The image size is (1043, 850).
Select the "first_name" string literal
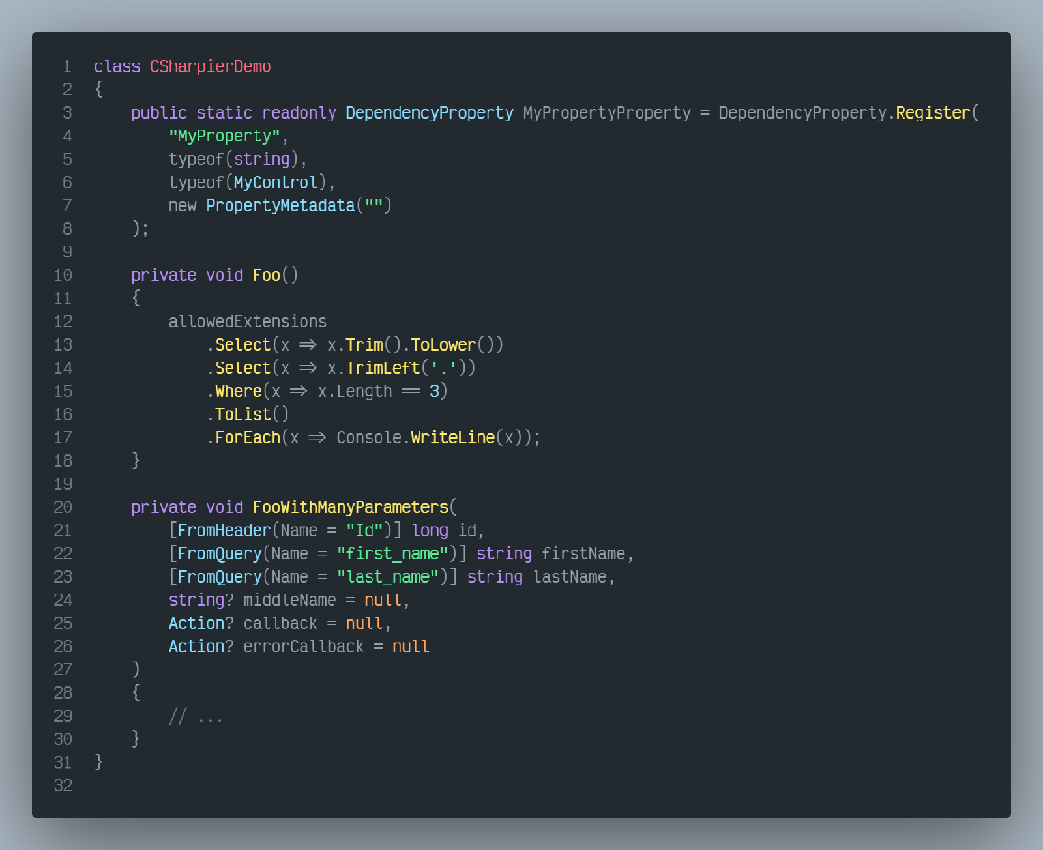point(392,554)
